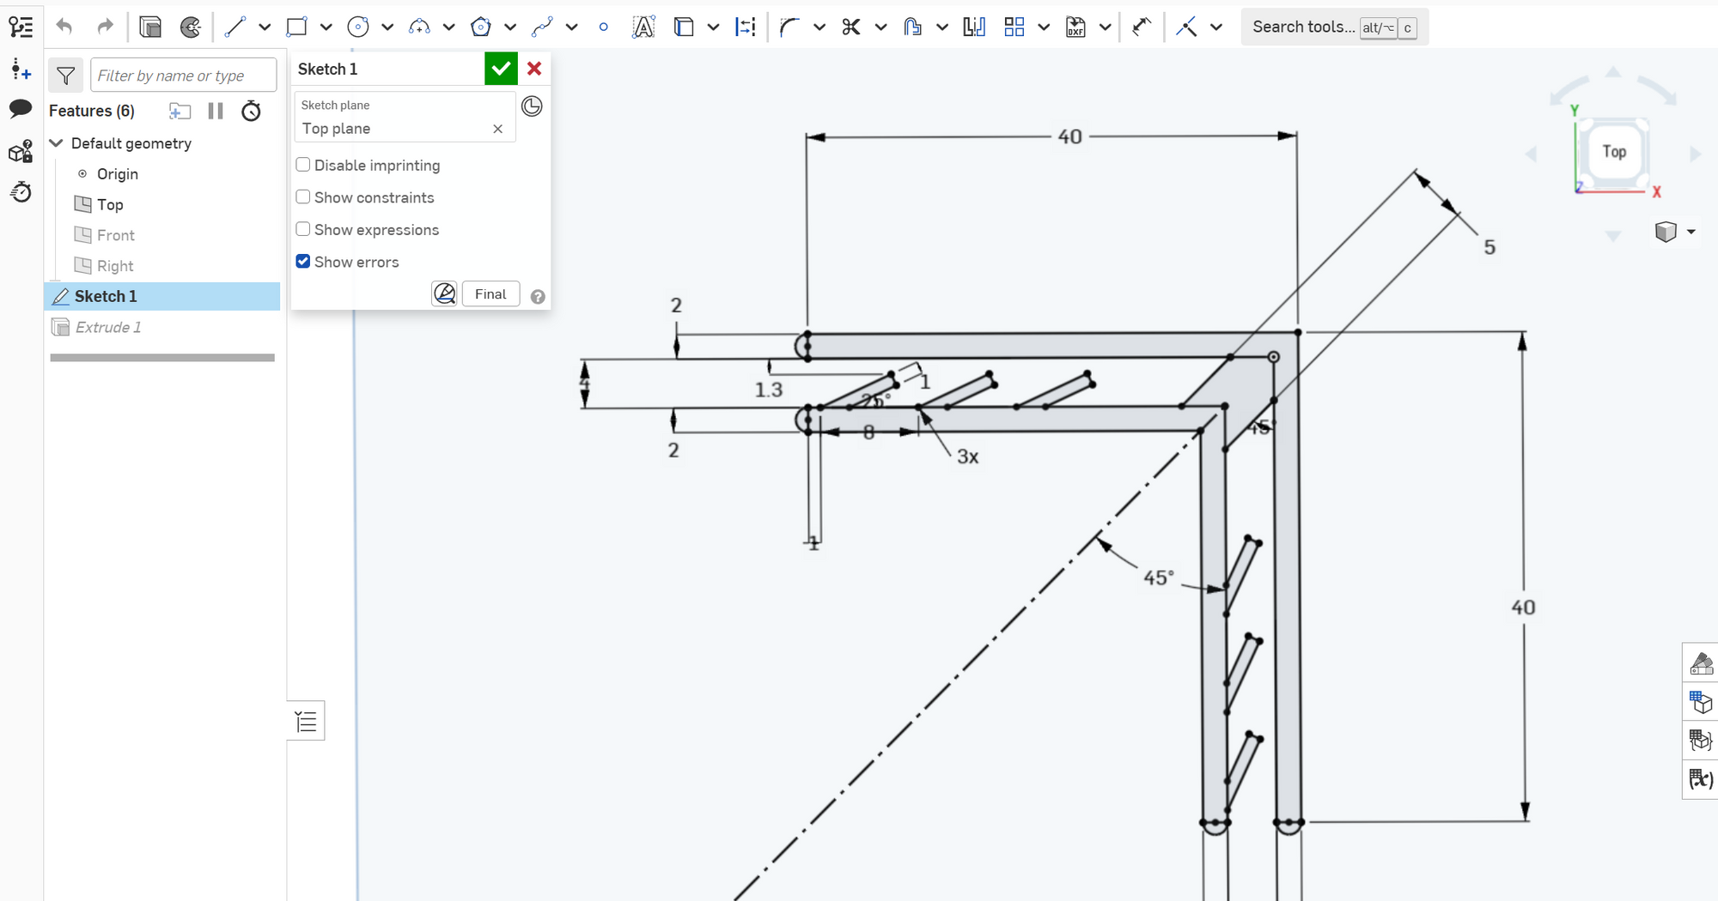Select the Offset tool

tap(912, 27)
